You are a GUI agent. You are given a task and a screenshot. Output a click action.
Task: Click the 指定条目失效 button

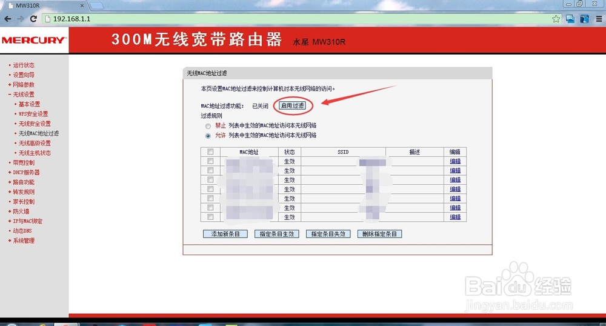[328, 234]
